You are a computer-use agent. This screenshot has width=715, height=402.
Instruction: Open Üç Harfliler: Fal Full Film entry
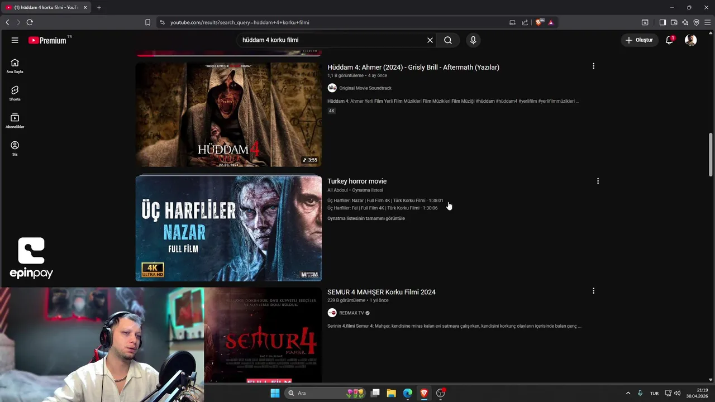(382, 208)
